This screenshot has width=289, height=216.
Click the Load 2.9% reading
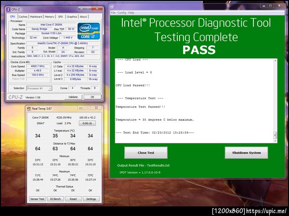click(x=64, y=123)
